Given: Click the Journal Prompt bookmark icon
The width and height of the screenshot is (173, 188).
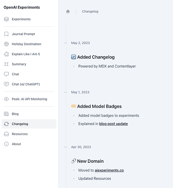Looking at the screenshot, I should click(x=6, y=34).
